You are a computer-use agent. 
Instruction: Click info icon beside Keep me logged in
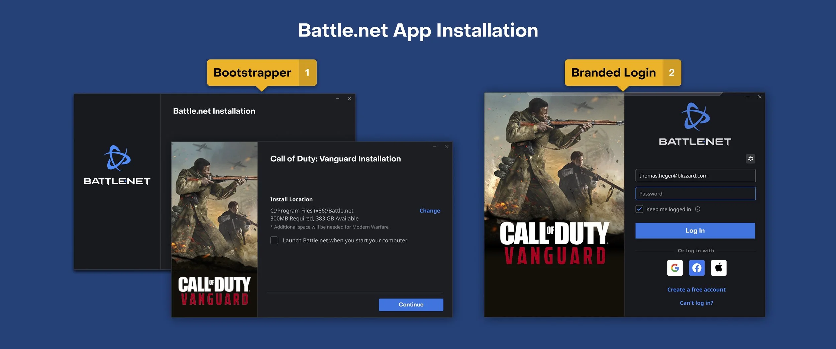pyautogui.click(x=698, y=209)
